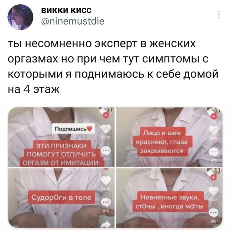Tap the comment bubble in top-right image
The width and height of the screenshot is (231, 236).
click(x=214, y=152)
